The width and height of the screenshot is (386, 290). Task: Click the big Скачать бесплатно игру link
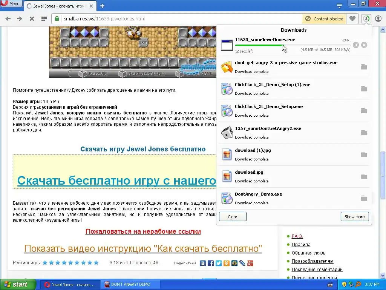117,181
